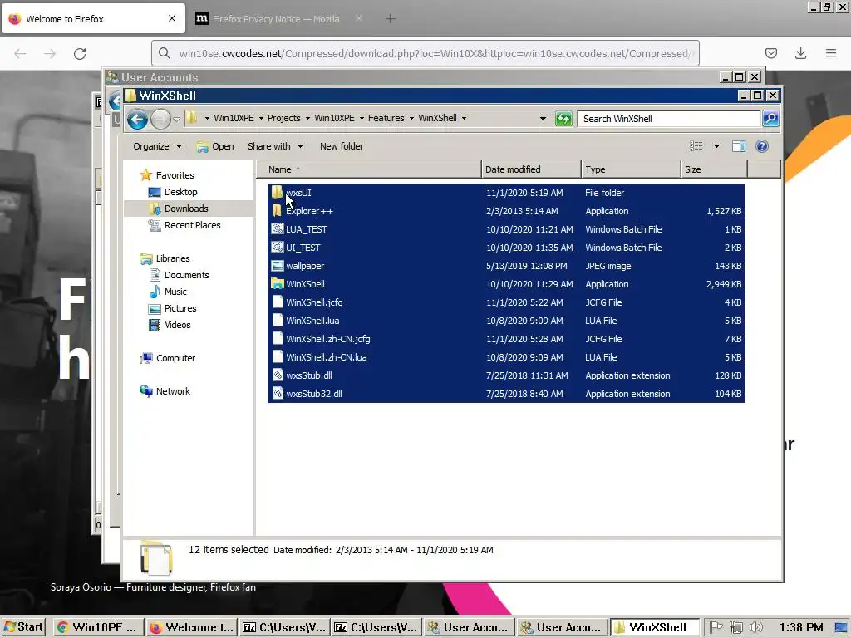Open Firefox downloads panel
This screenshot has height=638, width=851.
(800, 53)
